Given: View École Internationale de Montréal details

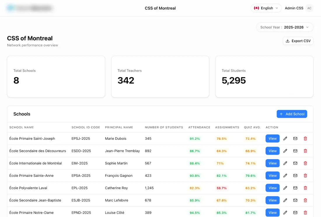Looking at the screenshot, I should click(273, 163).
